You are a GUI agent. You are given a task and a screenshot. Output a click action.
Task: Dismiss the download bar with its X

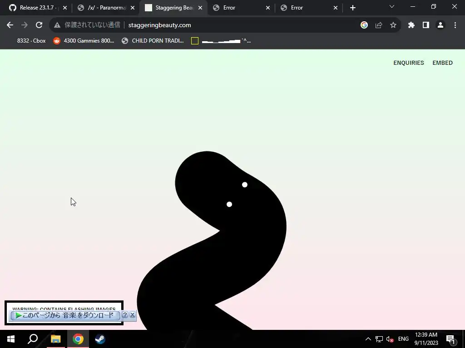coord(132,315)
